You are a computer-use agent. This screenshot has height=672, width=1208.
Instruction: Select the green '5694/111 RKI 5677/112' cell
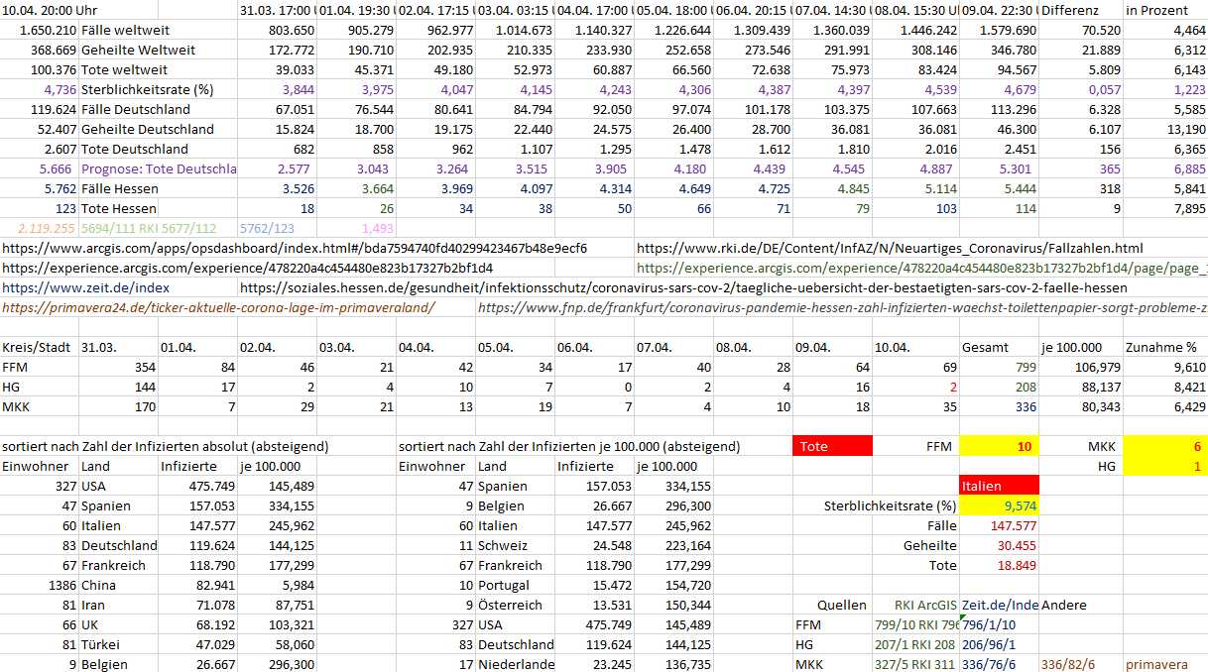click(149, 228)
